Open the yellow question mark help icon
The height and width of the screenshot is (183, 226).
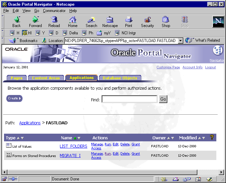point(211,137)
